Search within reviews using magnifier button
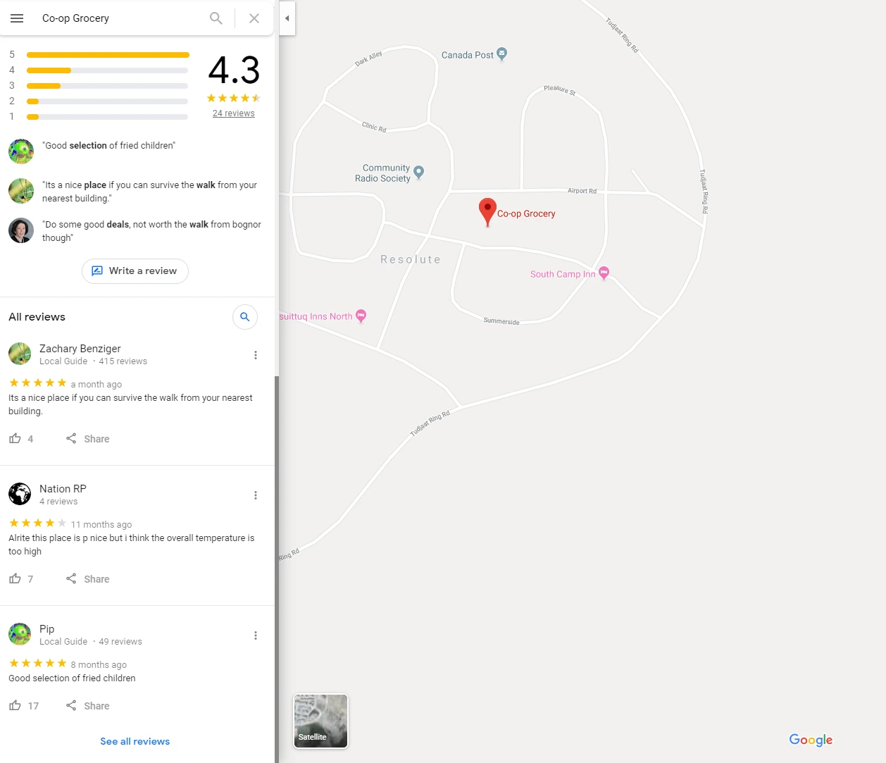This screenshot has height=763, width=886. pyautogui.click(x=245, y=317)
